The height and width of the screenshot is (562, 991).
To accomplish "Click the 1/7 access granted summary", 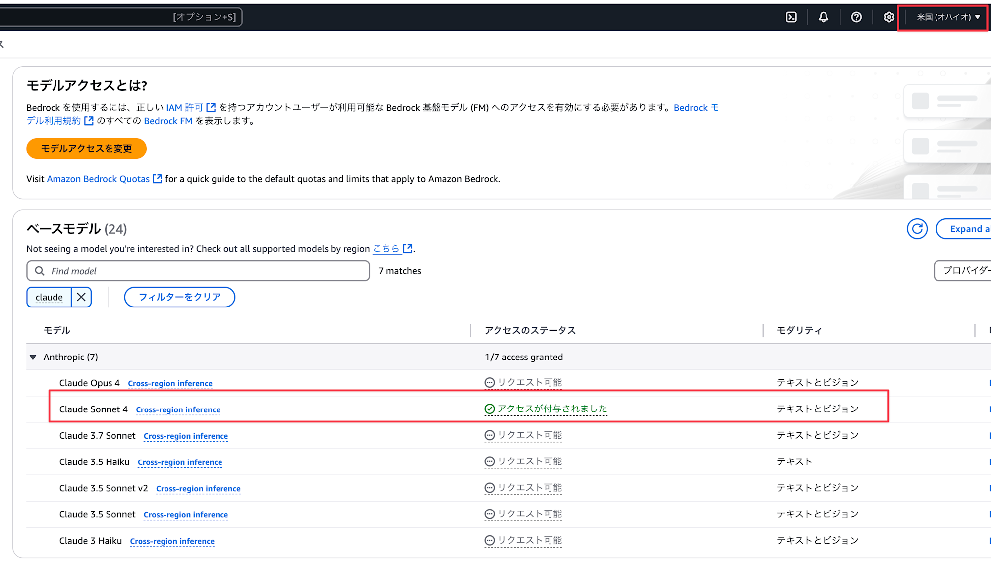I will pyautogui.click(x=524, y=357).
